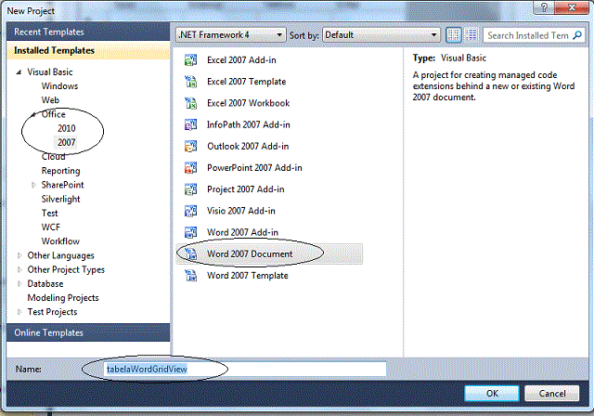Expand the Database tree node

coord(19,284)
